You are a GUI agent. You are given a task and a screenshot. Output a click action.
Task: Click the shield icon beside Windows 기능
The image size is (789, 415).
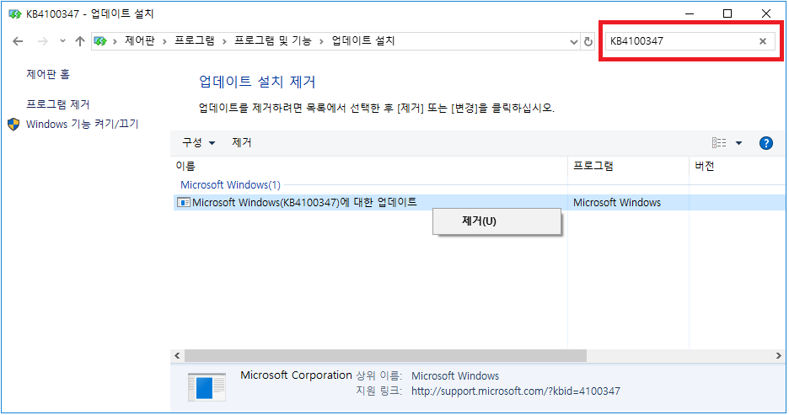click(x=13, y=124)
